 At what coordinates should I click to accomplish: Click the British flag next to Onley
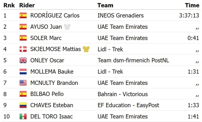point(23,61)
